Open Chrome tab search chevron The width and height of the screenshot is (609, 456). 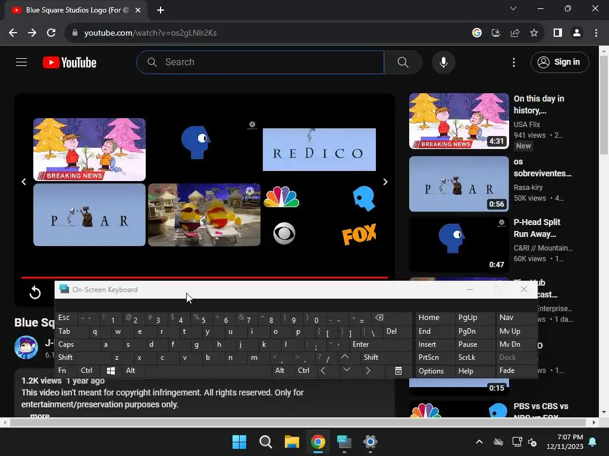[x=513, y=8]
